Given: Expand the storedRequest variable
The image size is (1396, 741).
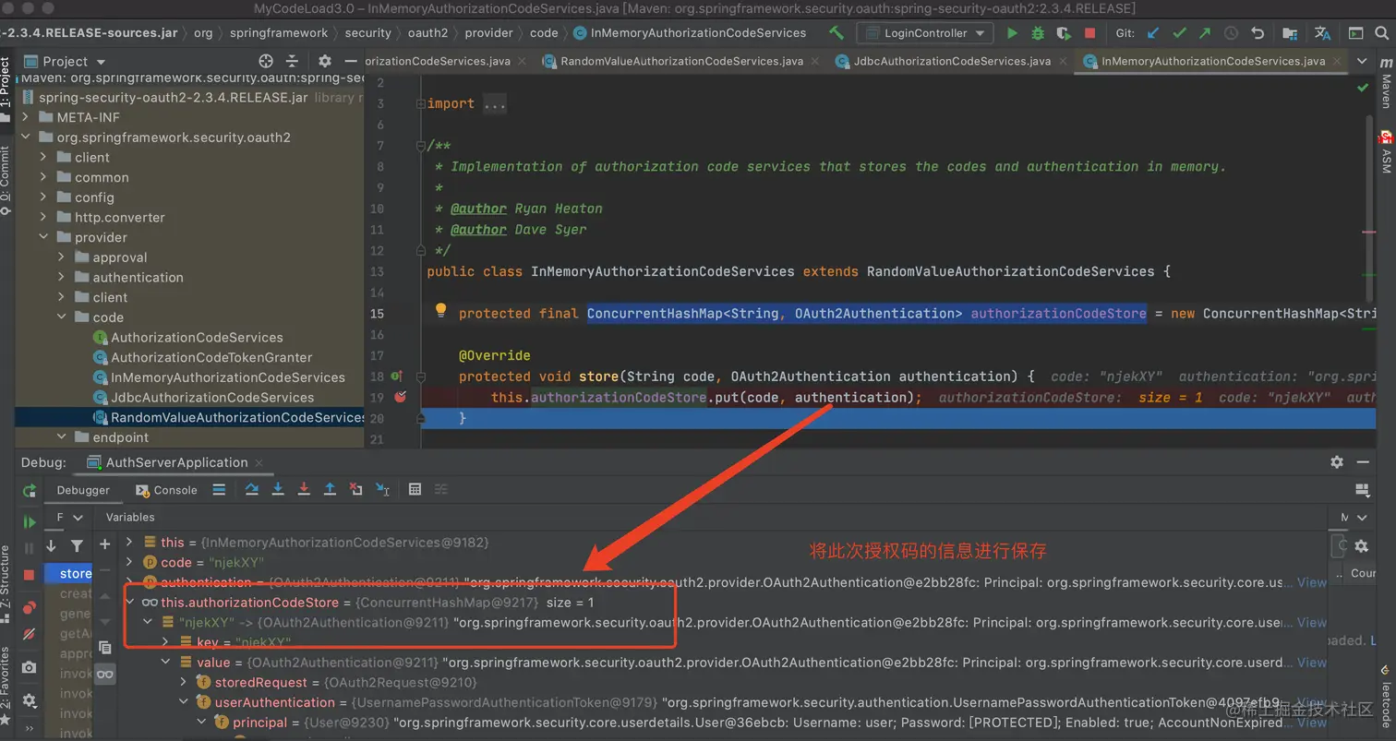Looking at the screenshot, I should click(x=183, y=682).
